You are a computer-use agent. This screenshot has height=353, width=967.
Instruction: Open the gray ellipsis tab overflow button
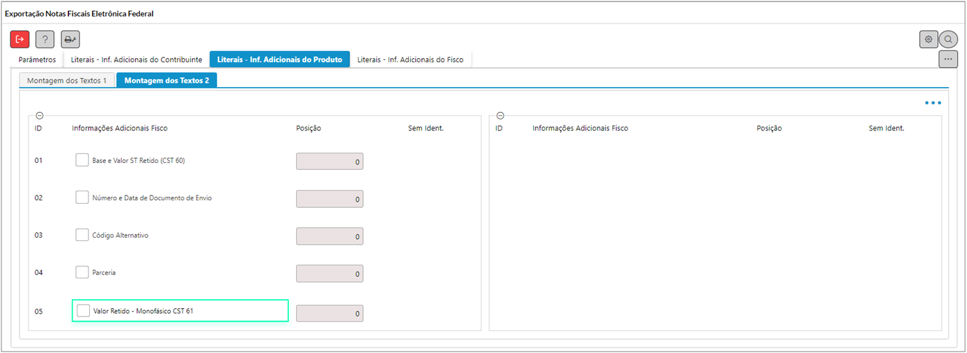tap(948, 59)
